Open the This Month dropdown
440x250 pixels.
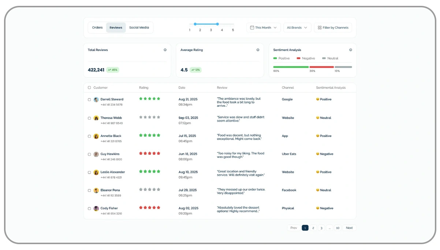coord(264,27)
